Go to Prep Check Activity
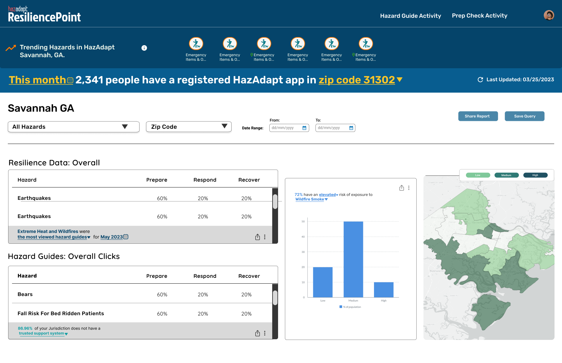The height and width of the screenshot is (363, 562). [x=479, y=16]
